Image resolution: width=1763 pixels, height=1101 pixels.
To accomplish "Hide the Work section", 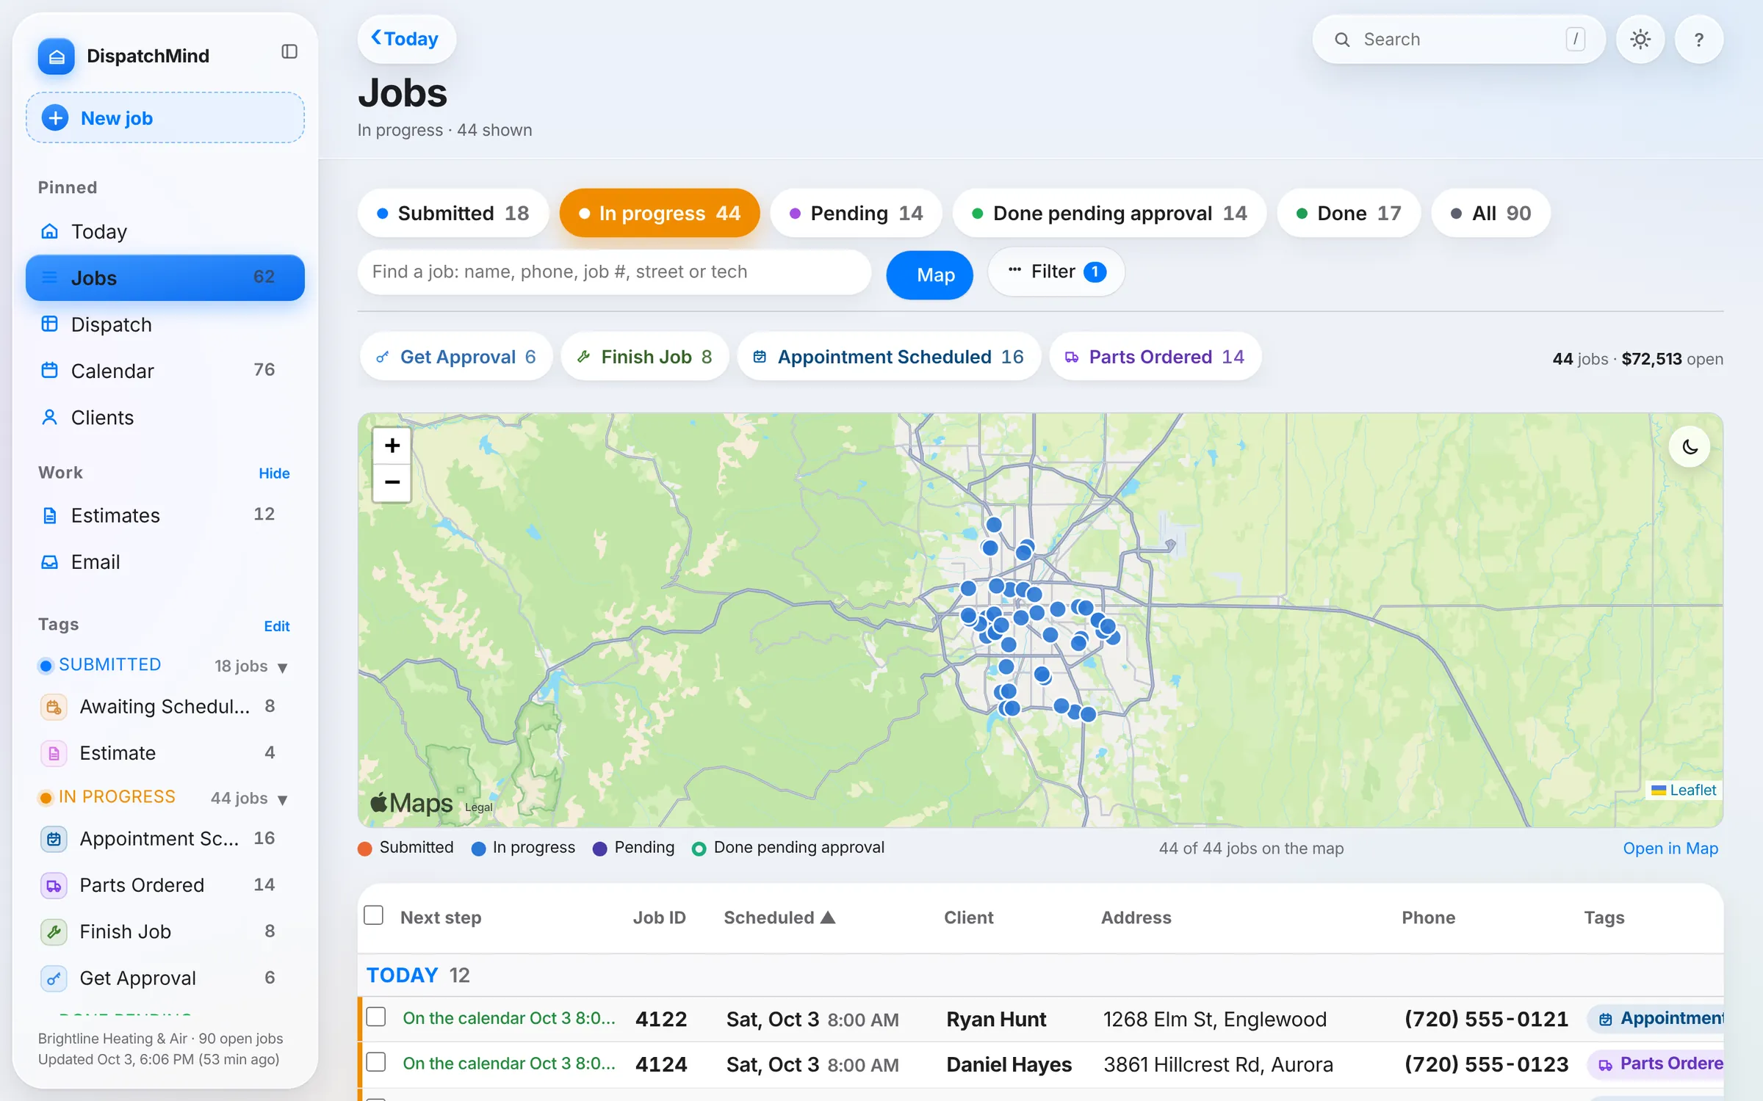I will click(274, 473).
